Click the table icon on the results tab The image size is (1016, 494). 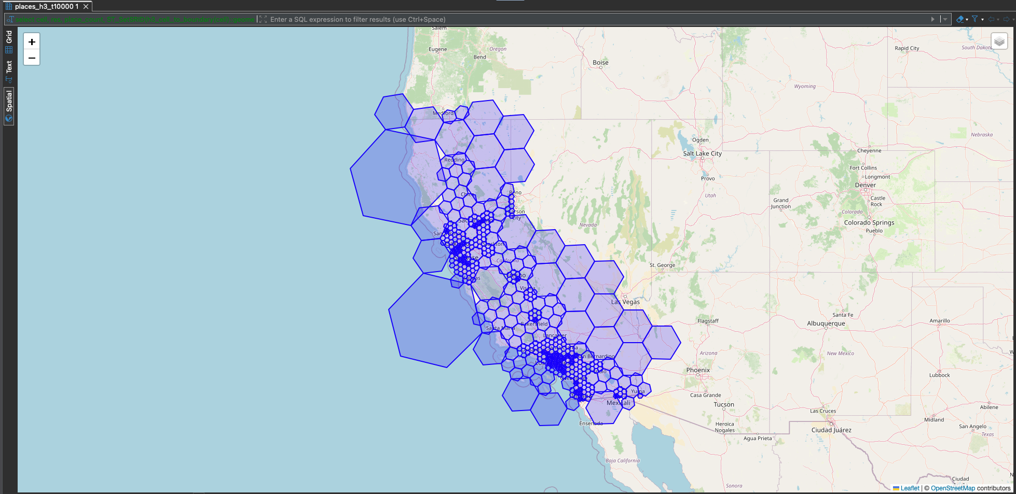tap(8, 7)
